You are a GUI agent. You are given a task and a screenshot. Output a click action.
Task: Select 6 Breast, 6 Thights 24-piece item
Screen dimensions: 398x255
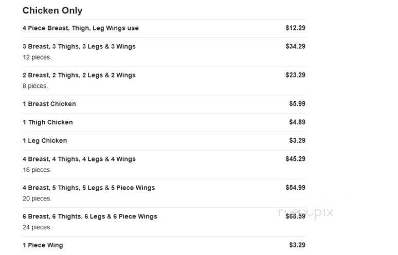pyautogui.click(x=90, y=217)
